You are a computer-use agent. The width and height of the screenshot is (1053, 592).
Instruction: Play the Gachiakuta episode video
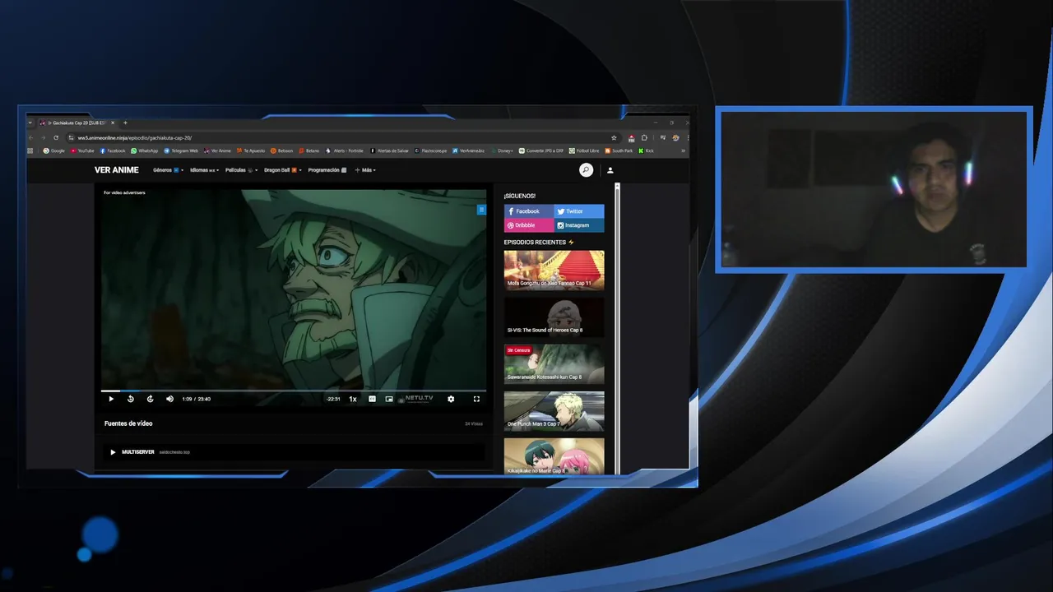coord(111,399)
